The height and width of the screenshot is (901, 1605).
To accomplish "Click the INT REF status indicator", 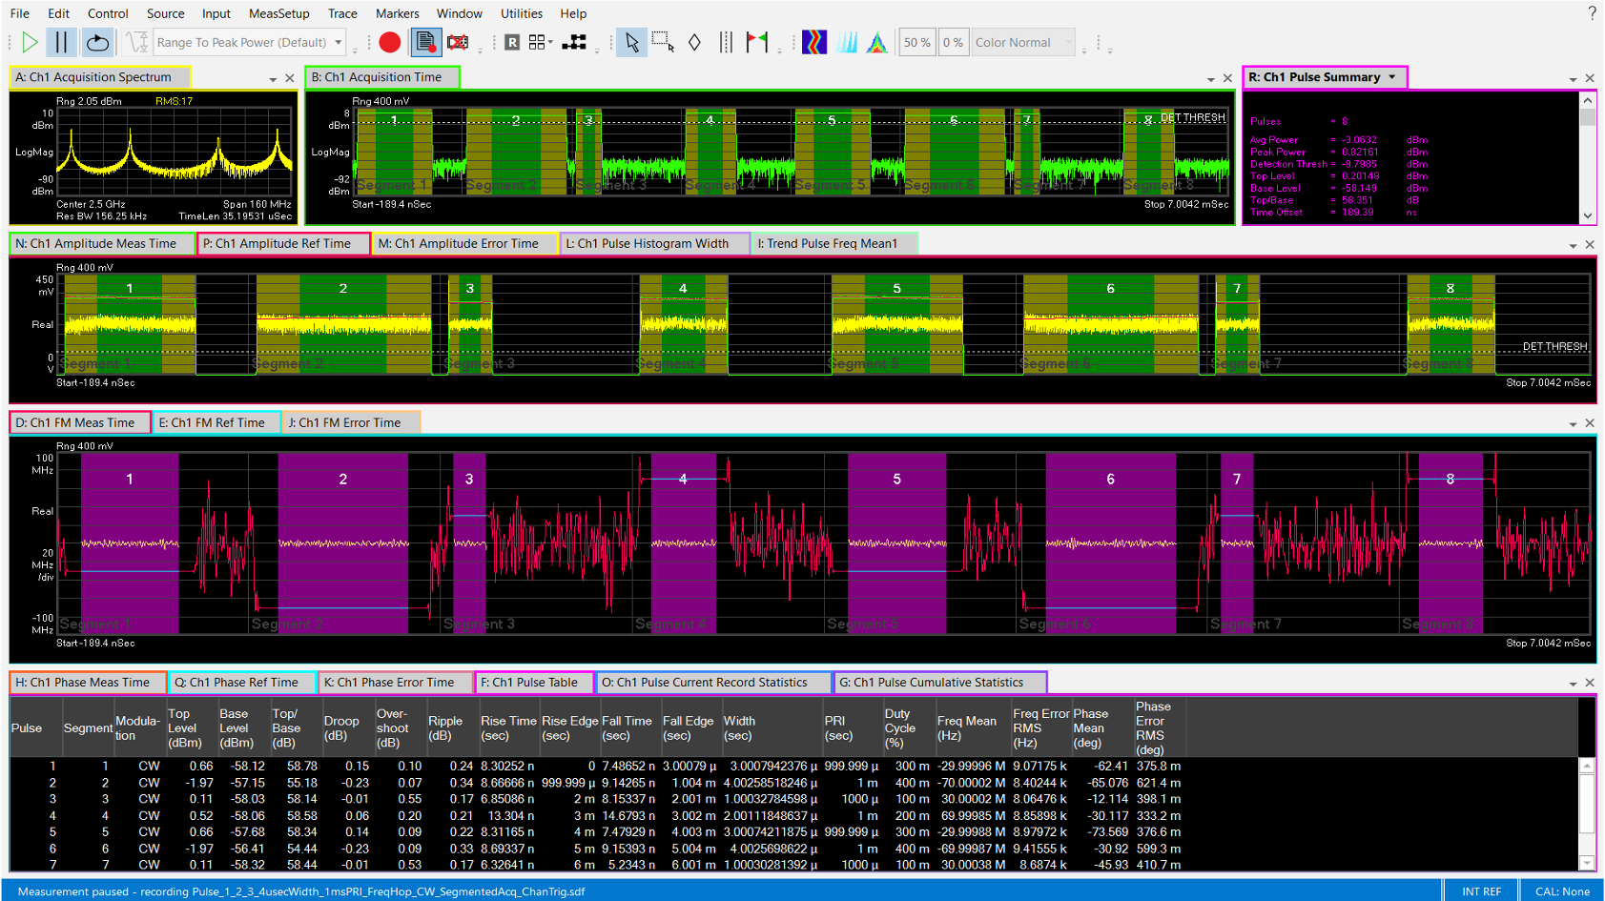I will tap(1481, 891).
